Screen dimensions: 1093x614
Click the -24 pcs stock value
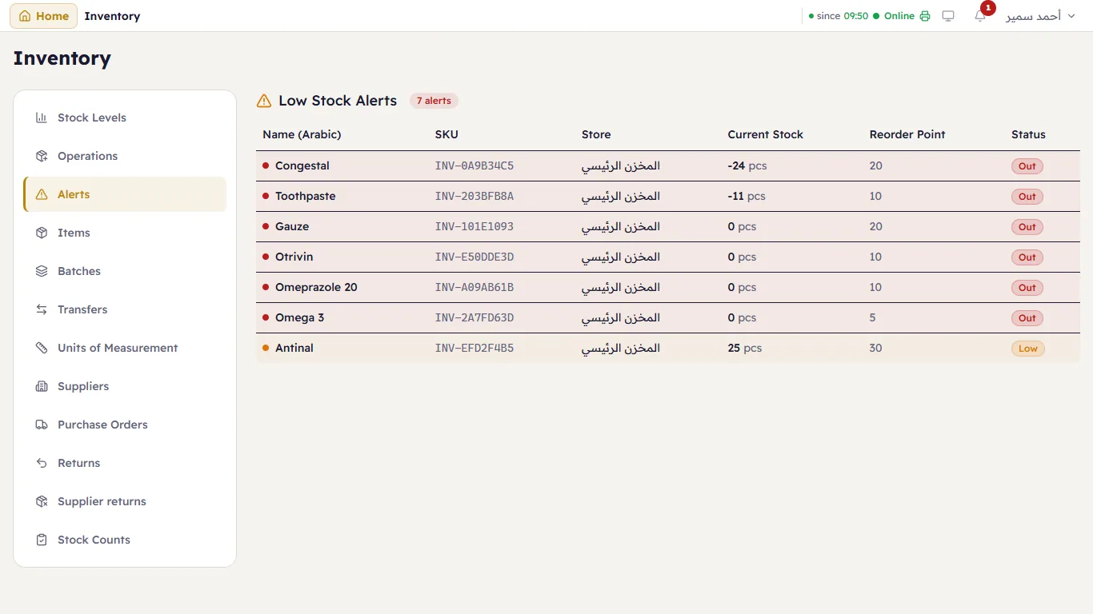pos(747,165)
